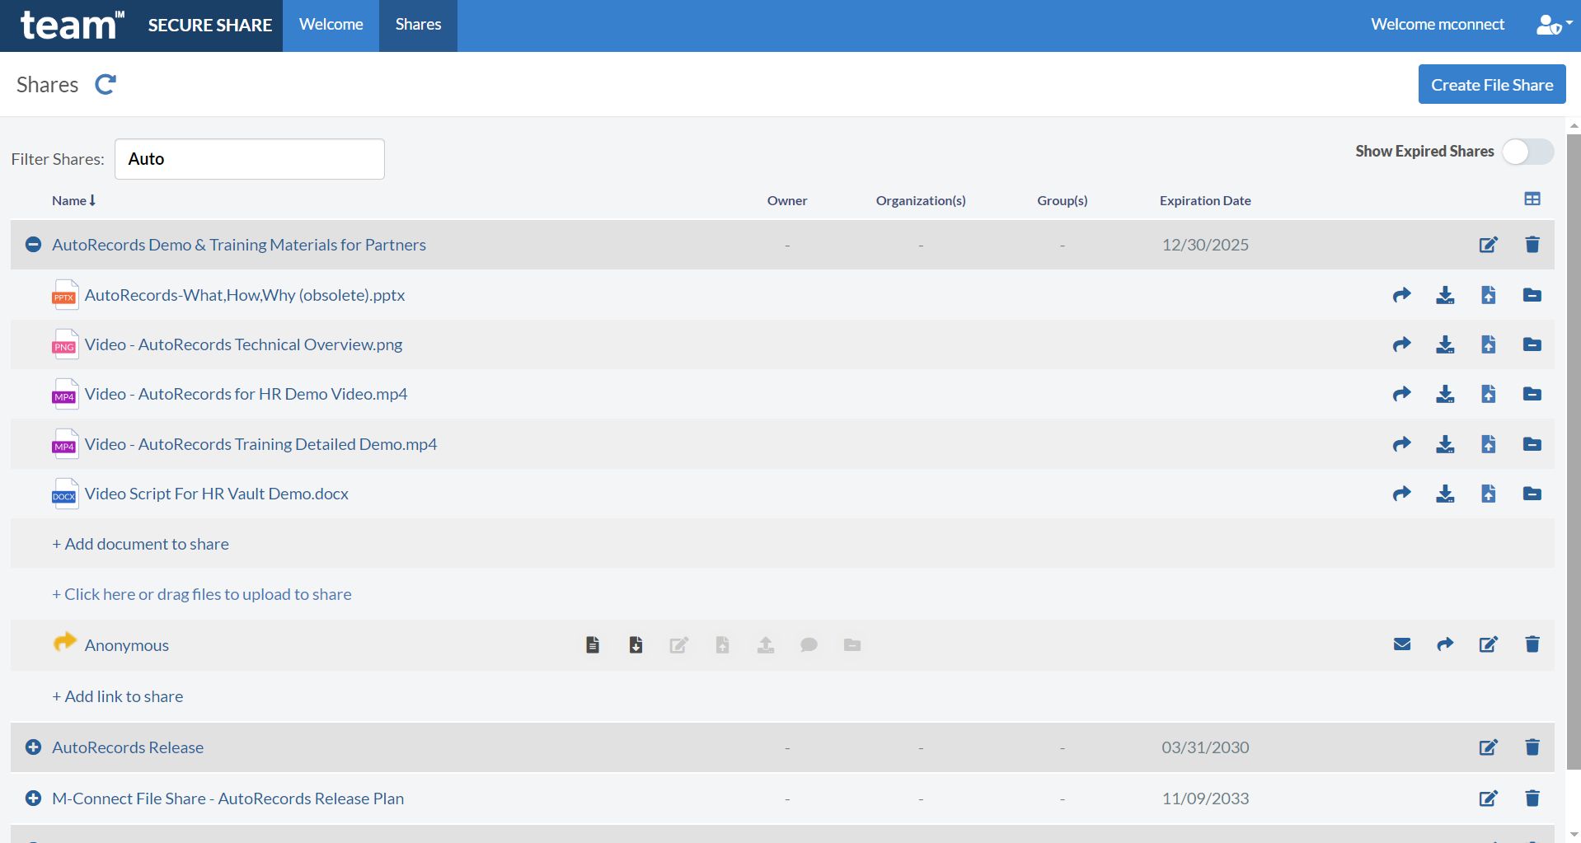Open Video - AutoRecords Technical Overview.png

pos(243,344)
